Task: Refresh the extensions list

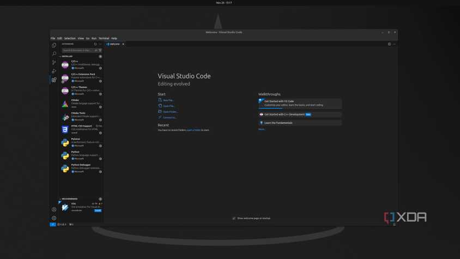Action: pos(95,44)
